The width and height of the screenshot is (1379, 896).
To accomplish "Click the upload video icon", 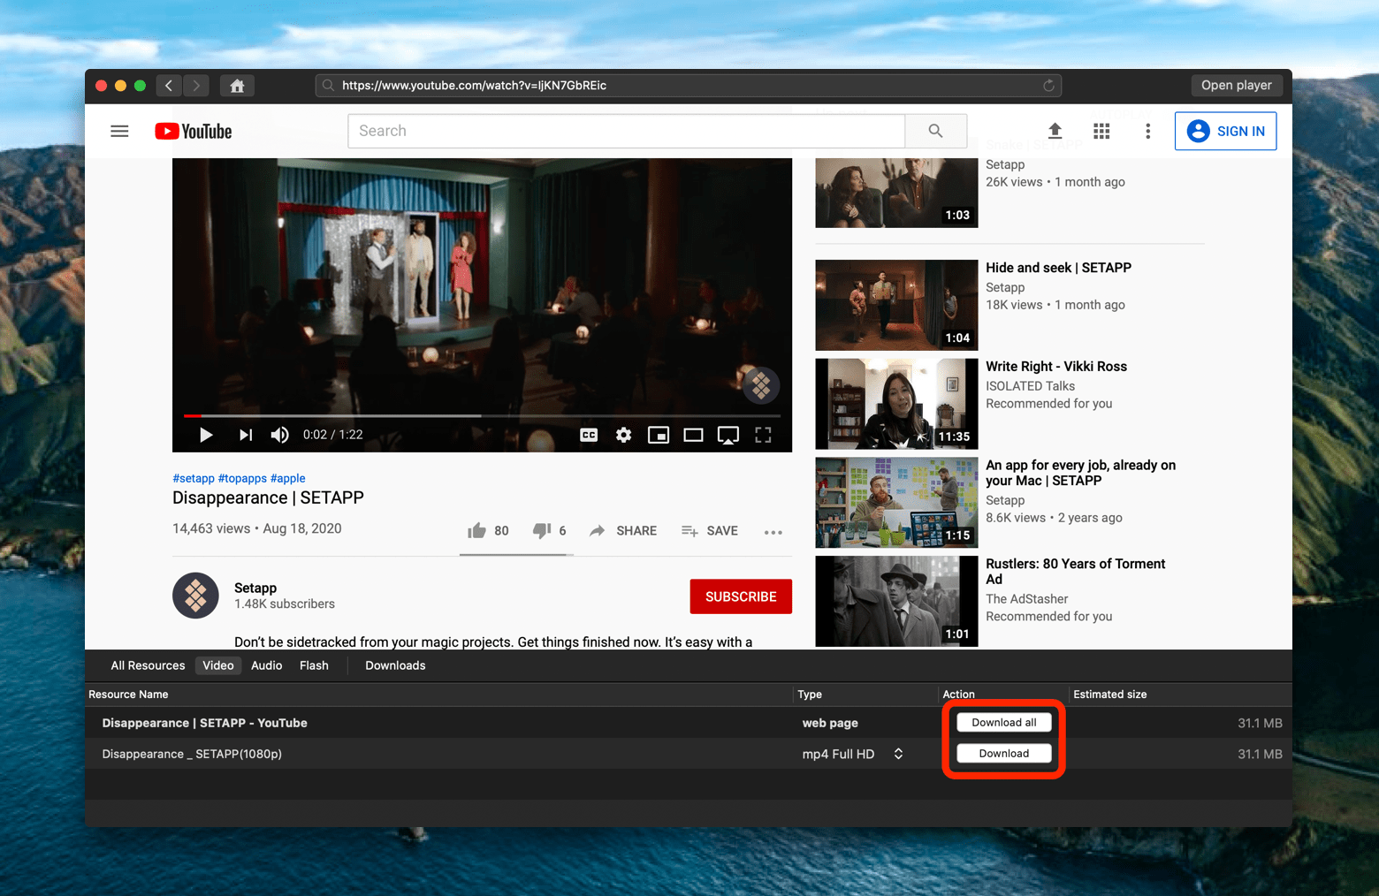I will pos(1055,132).
